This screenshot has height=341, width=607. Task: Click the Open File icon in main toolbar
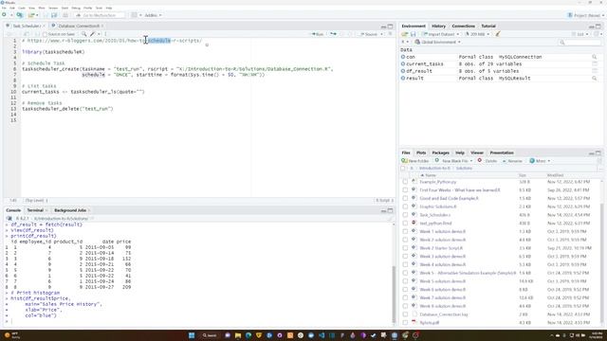coord(31,15)
